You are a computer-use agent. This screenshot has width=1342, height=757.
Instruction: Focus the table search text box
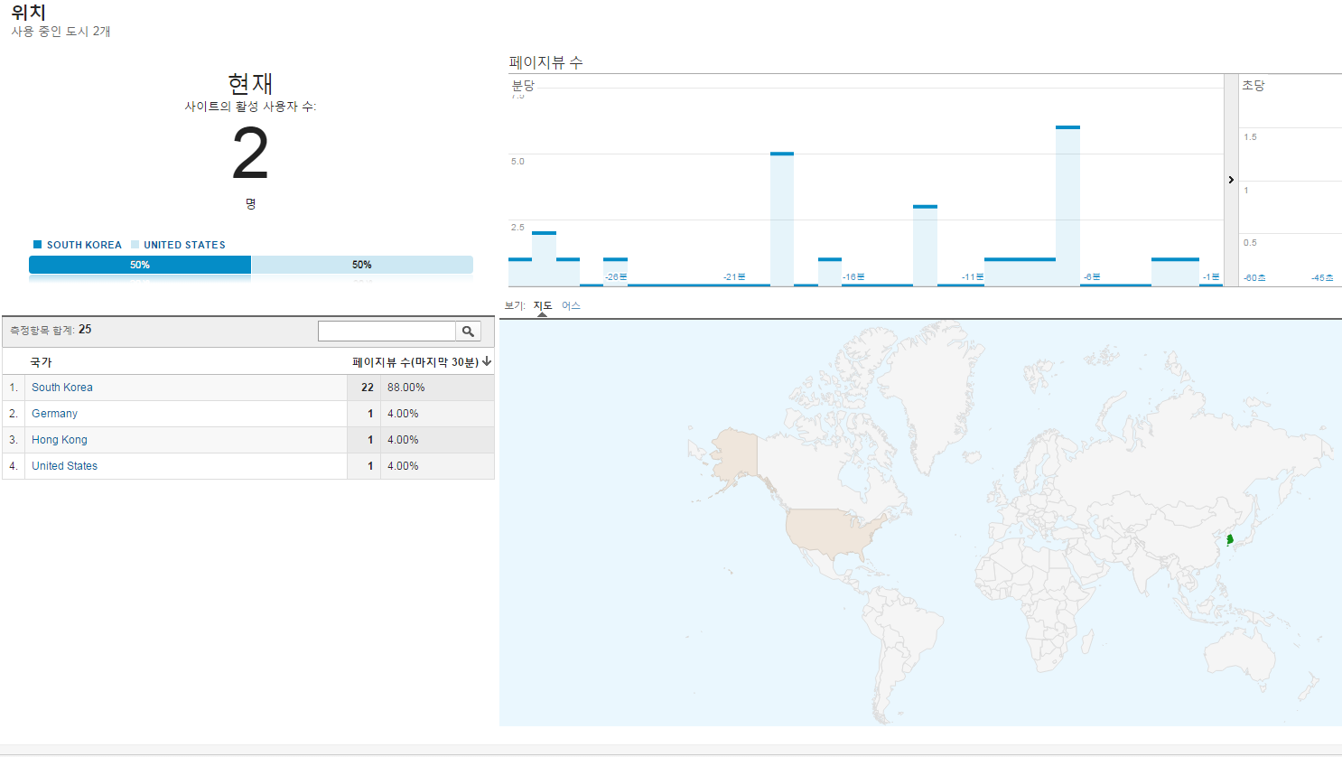click(387, 332)
